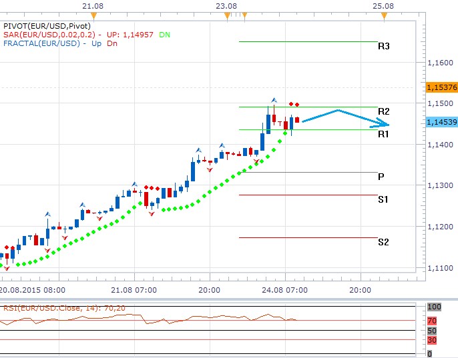The image size is (458, 358).
Task: Select the R2 resistance level label
Action: [383, 111]
